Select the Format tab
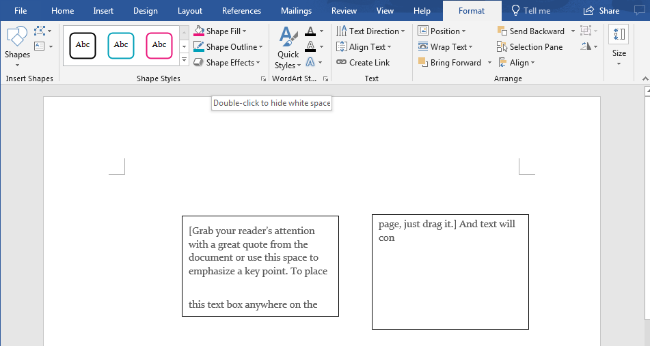Viewport: 650px width, 346px height. (x=472, y=11)
